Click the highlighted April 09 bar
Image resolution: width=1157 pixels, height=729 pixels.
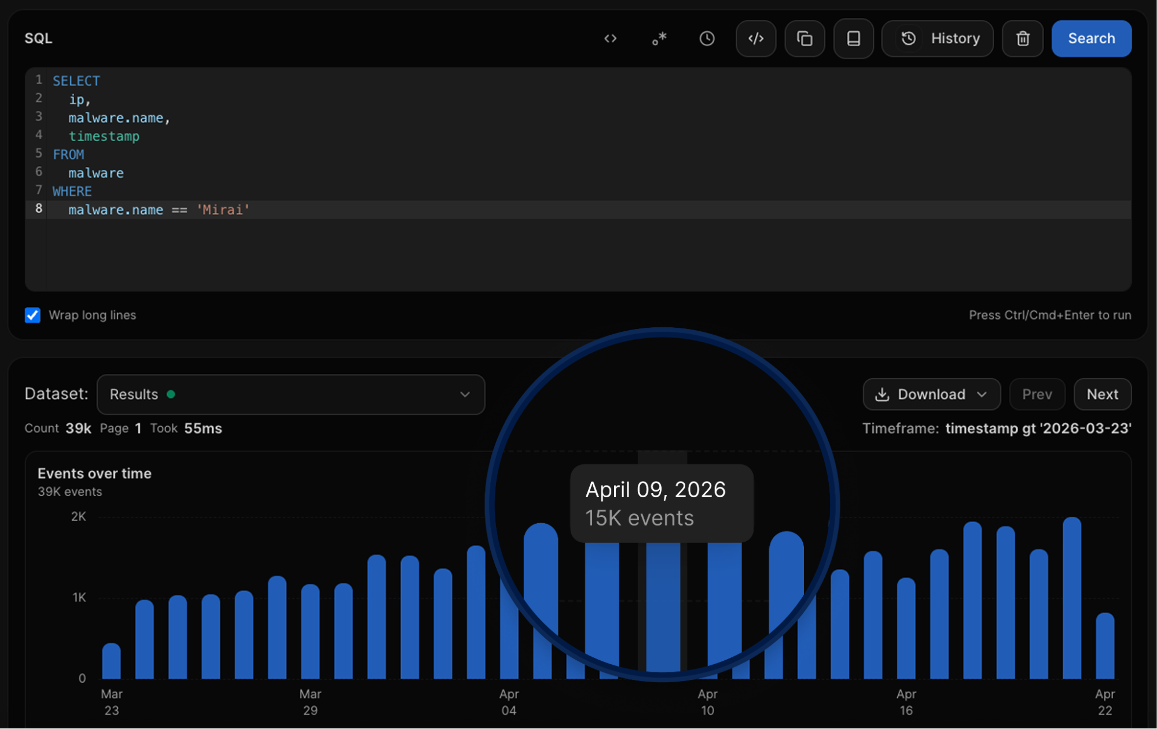(x=663, y=607)
